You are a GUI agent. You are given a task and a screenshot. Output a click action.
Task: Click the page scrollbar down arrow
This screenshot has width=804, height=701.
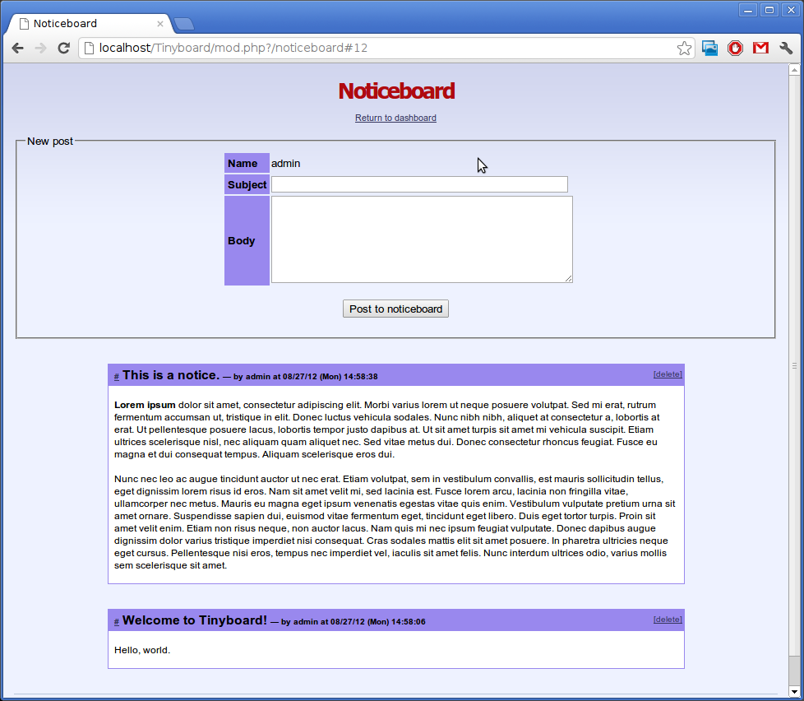[x=794, y=690]
